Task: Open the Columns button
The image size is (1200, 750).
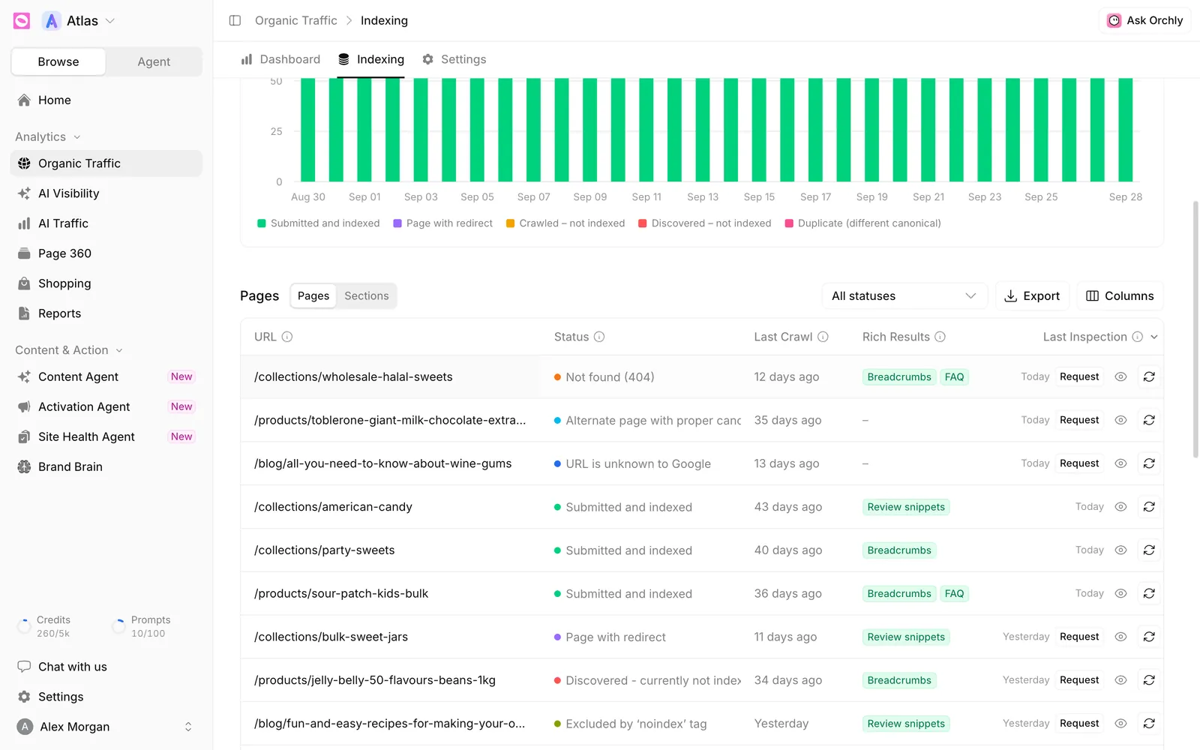Action: 1120,296
